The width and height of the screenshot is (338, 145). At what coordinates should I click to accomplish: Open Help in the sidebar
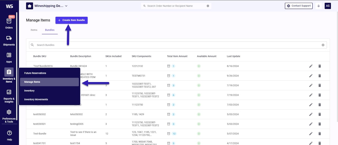(9, 135)
